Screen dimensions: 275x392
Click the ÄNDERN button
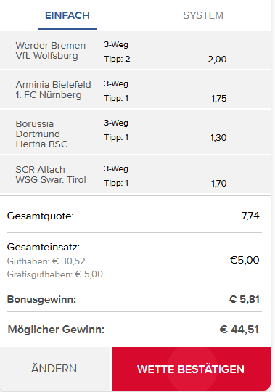[54, 369]
